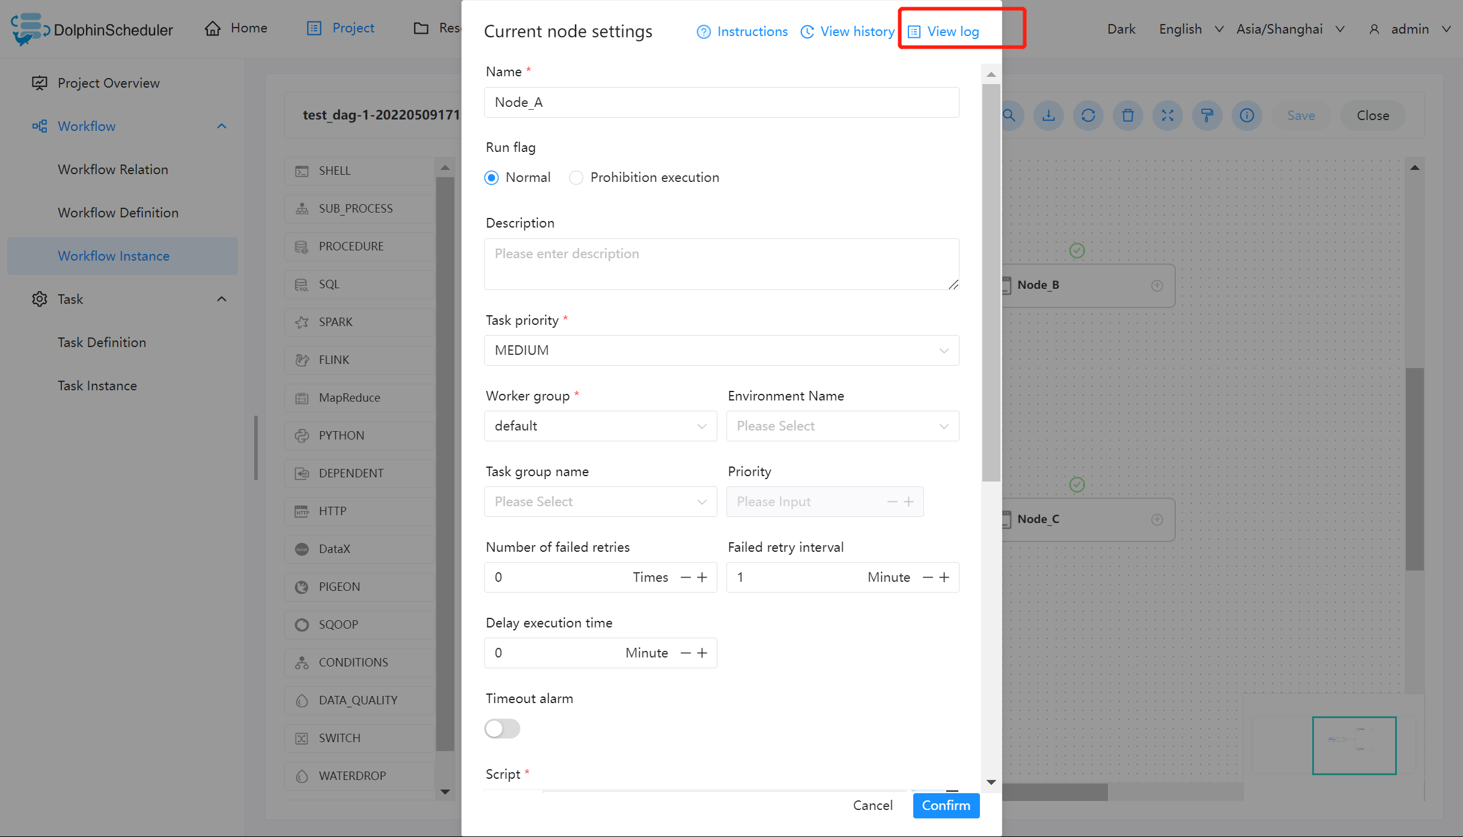Increment the number of failed retries
Viewport: 1463px width, 837px height.
702,577
